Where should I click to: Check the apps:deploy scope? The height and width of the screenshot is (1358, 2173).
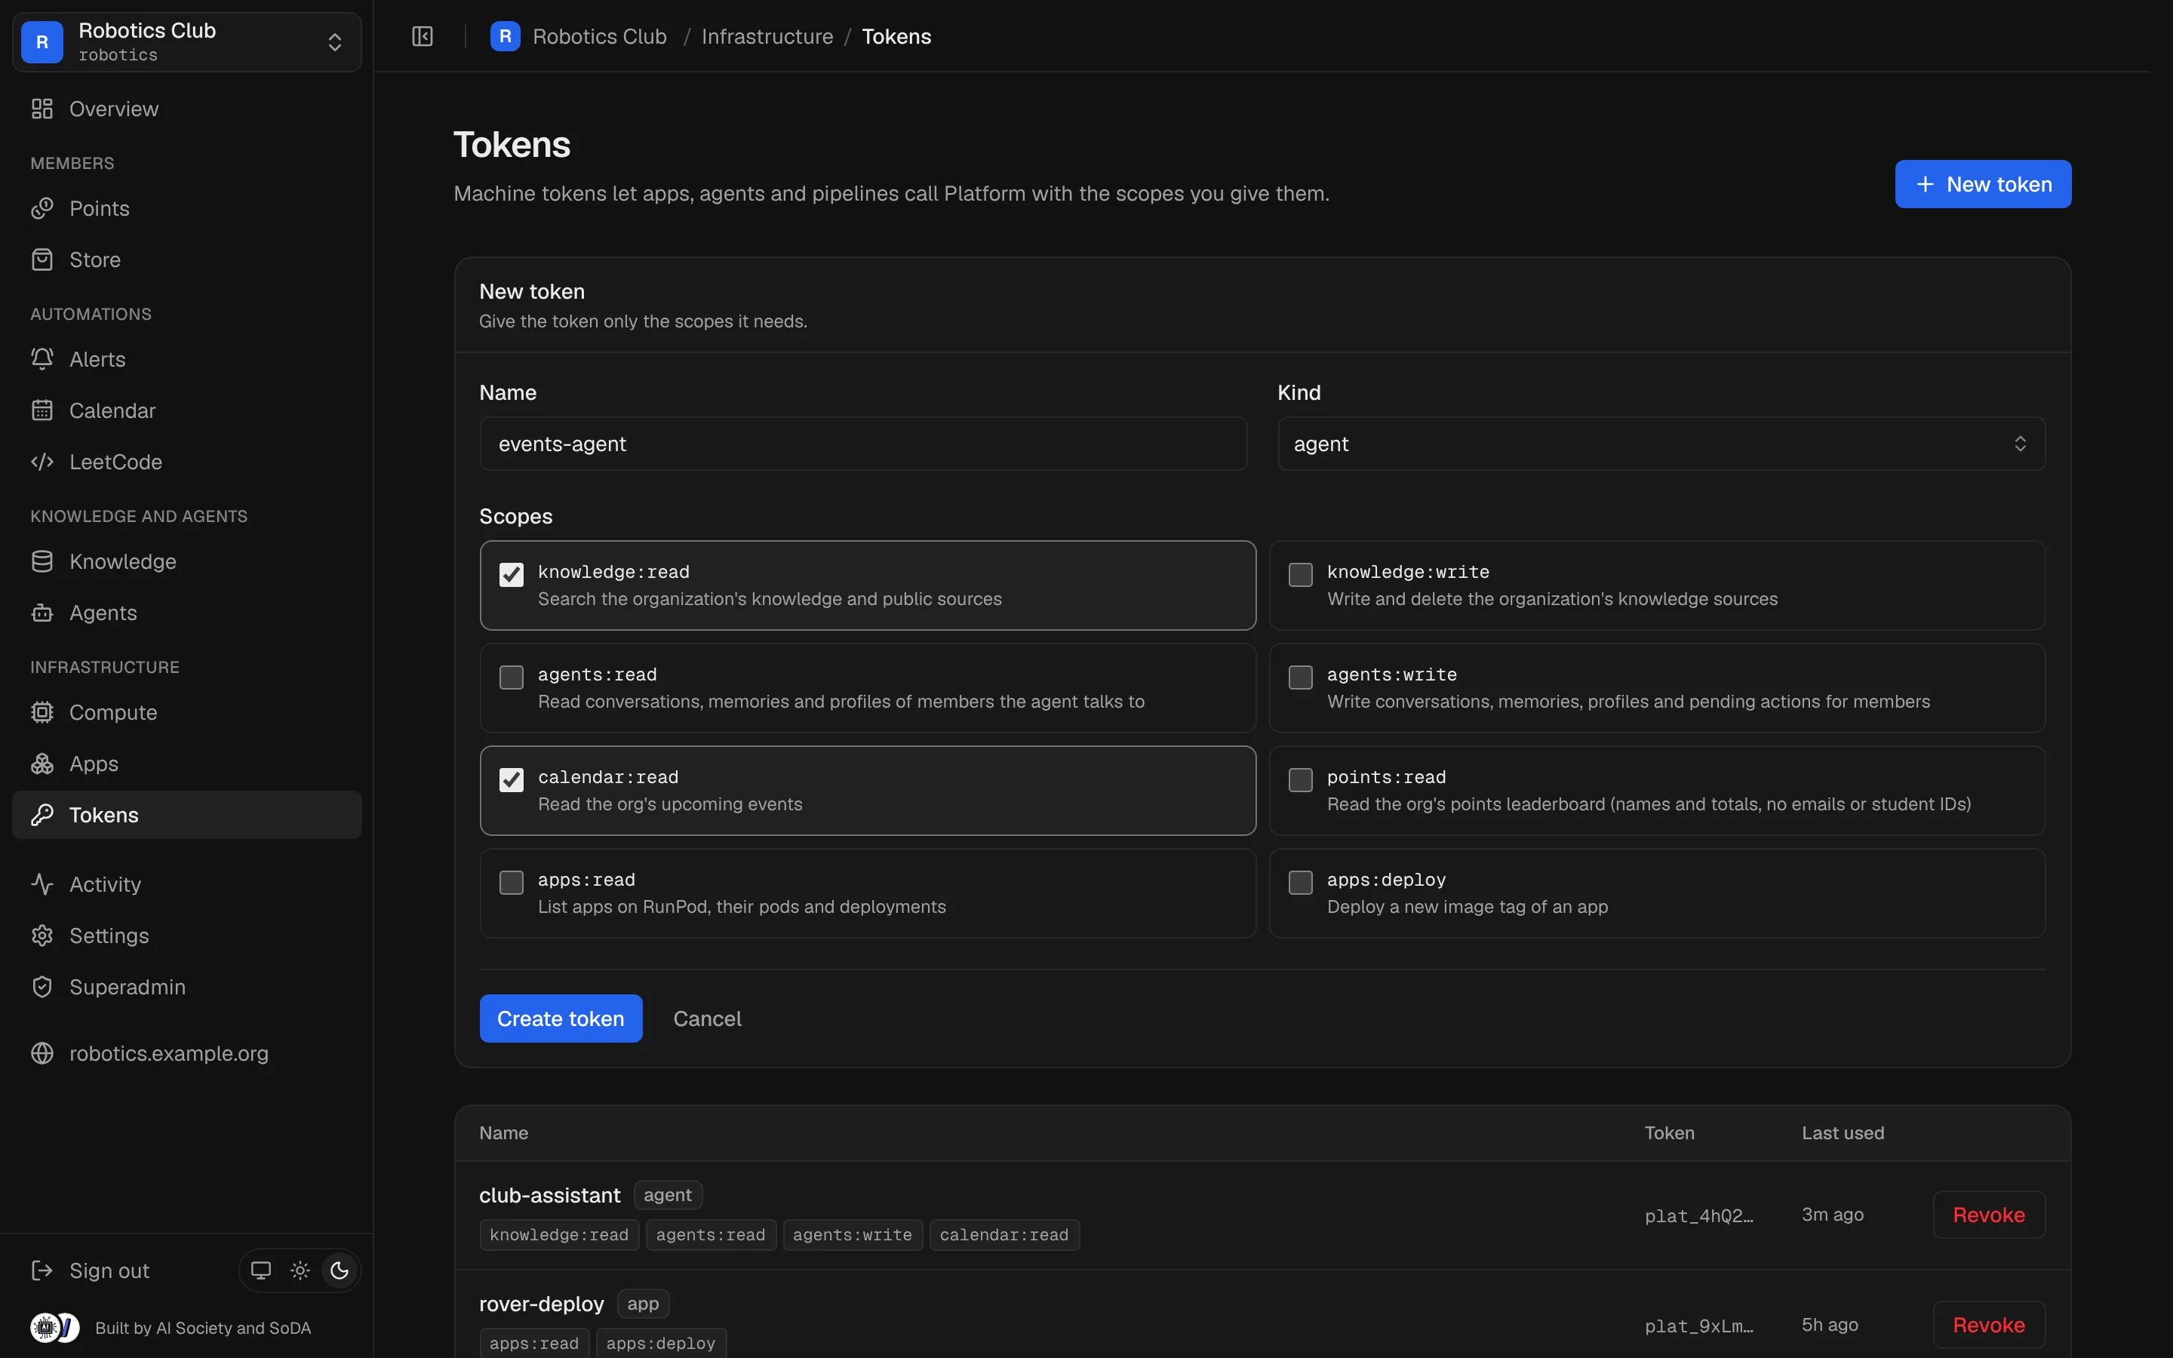point(1300,882)
